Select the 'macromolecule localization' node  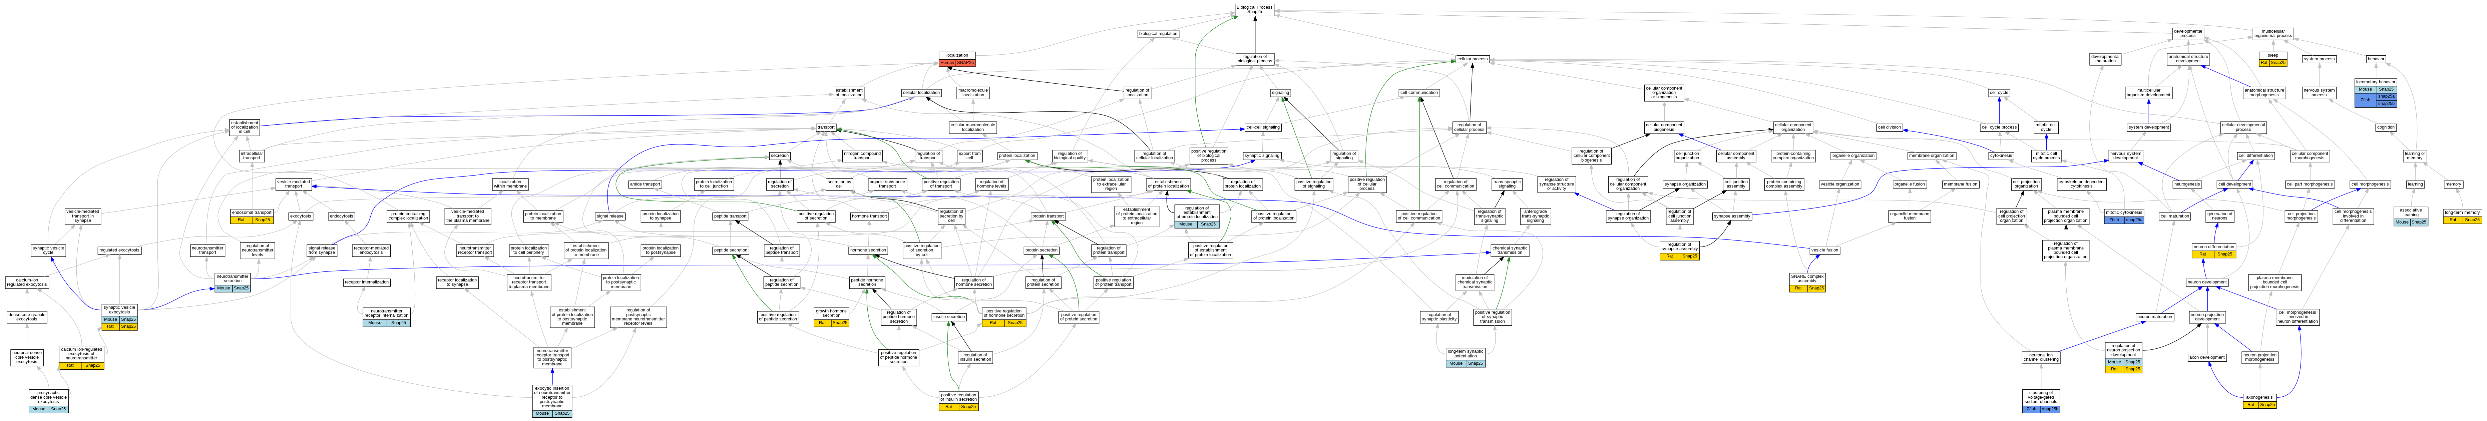(973, 94)
